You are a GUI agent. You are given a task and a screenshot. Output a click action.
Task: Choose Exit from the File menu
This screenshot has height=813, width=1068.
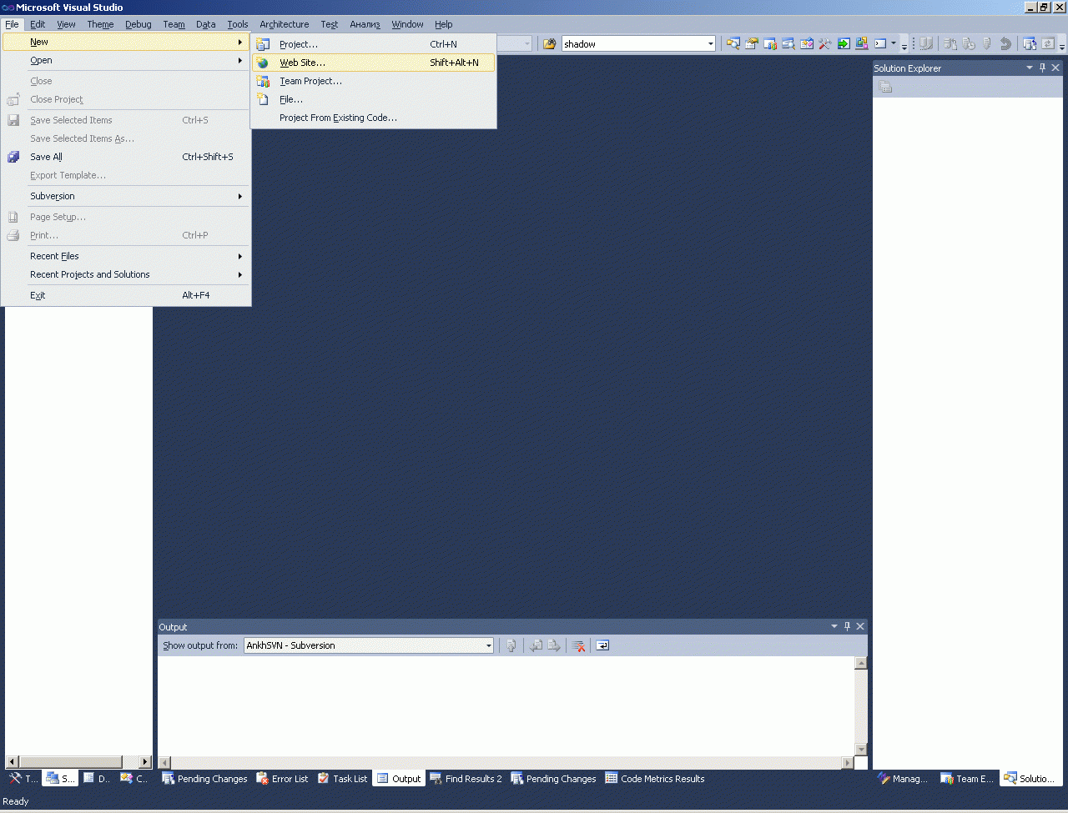coord(127,295)
